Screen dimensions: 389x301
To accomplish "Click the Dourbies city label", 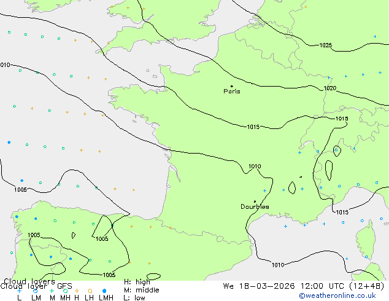I will [255, 206].
